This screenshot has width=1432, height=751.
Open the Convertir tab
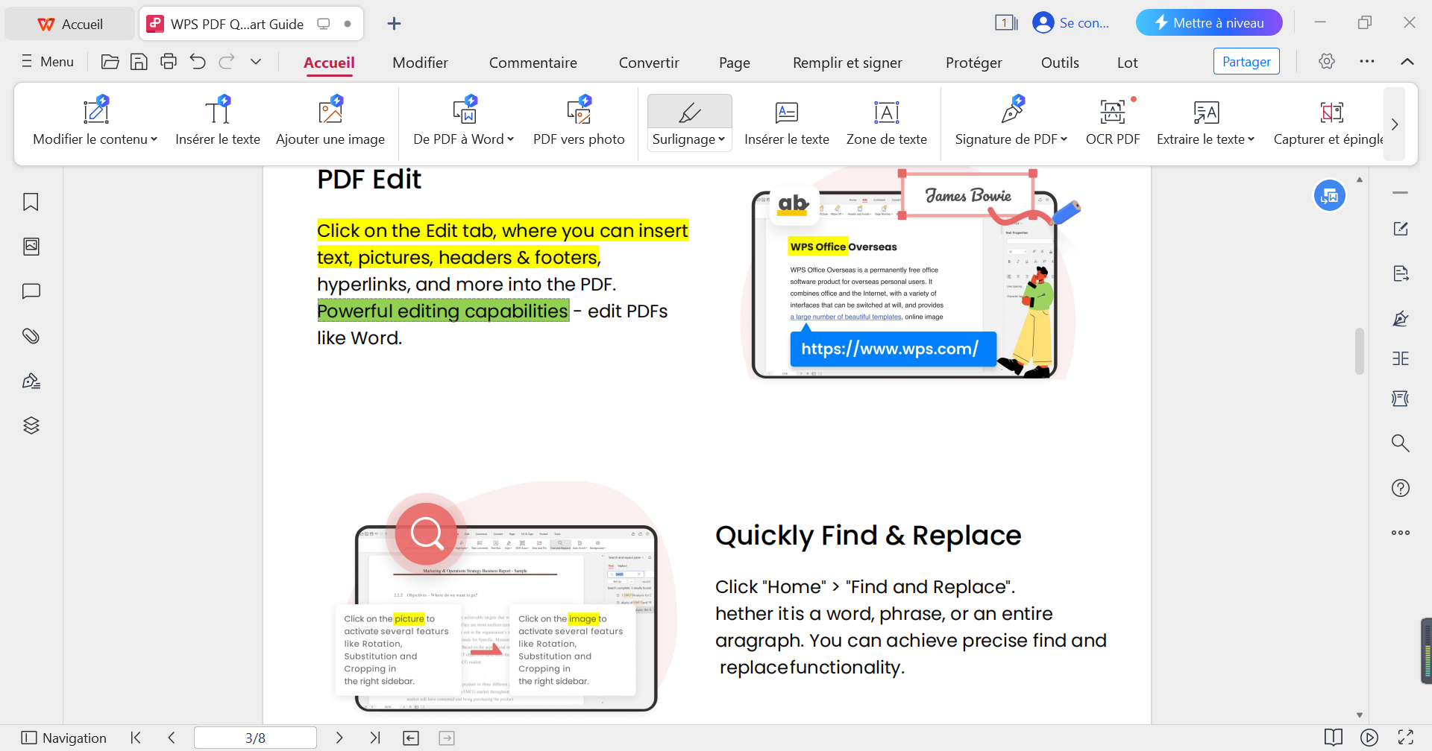point(649,63)
